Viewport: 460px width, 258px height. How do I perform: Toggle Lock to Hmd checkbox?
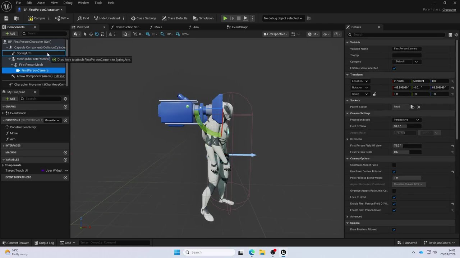394,197
